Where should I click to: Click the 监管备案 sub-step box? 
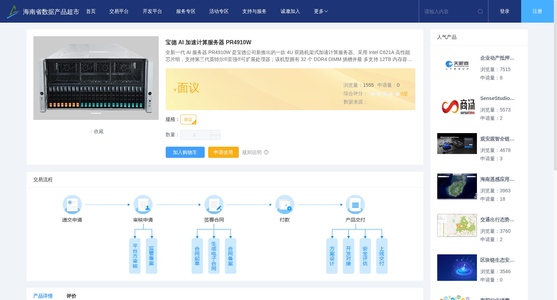point(151,256)
